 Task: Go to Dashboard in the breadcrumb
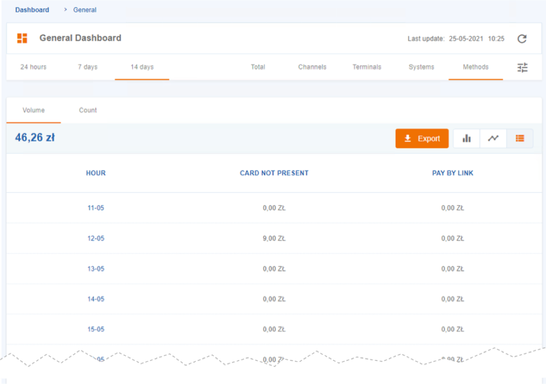[x=32, y=10]
